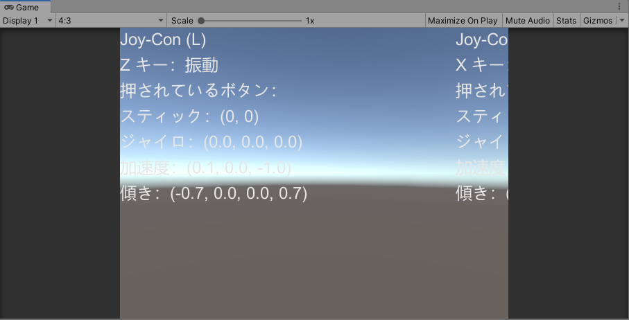Click the 傾き: (-0.7, 0.0, 0.0, 0.7) text

pyautogui.click(x=214, y=194)
